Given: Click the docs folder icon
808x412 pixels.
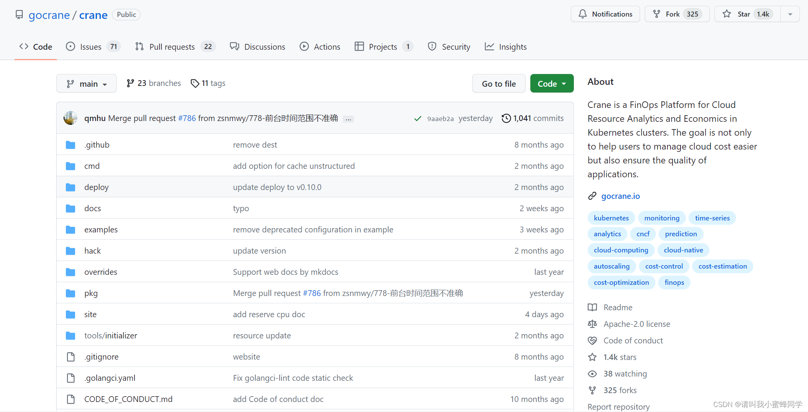Looking at the screenshot, I should (70, 209).
